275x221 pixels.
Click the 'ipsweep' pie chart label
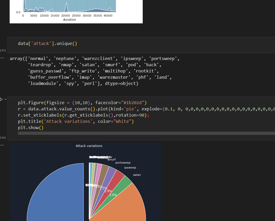pos(130,168)
